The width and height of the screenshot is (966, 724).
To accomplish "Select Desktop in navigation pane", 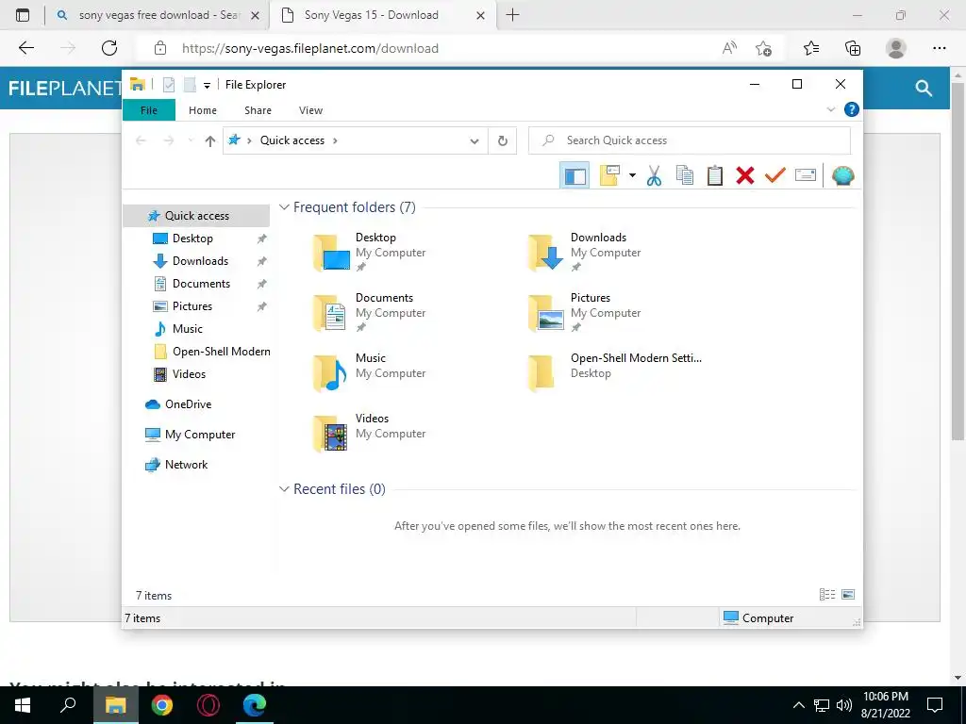I will tap(192, 239).
